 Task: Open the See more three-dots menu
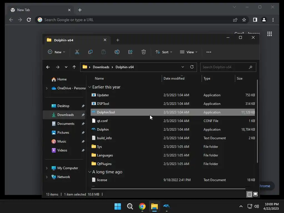point(209,52)
